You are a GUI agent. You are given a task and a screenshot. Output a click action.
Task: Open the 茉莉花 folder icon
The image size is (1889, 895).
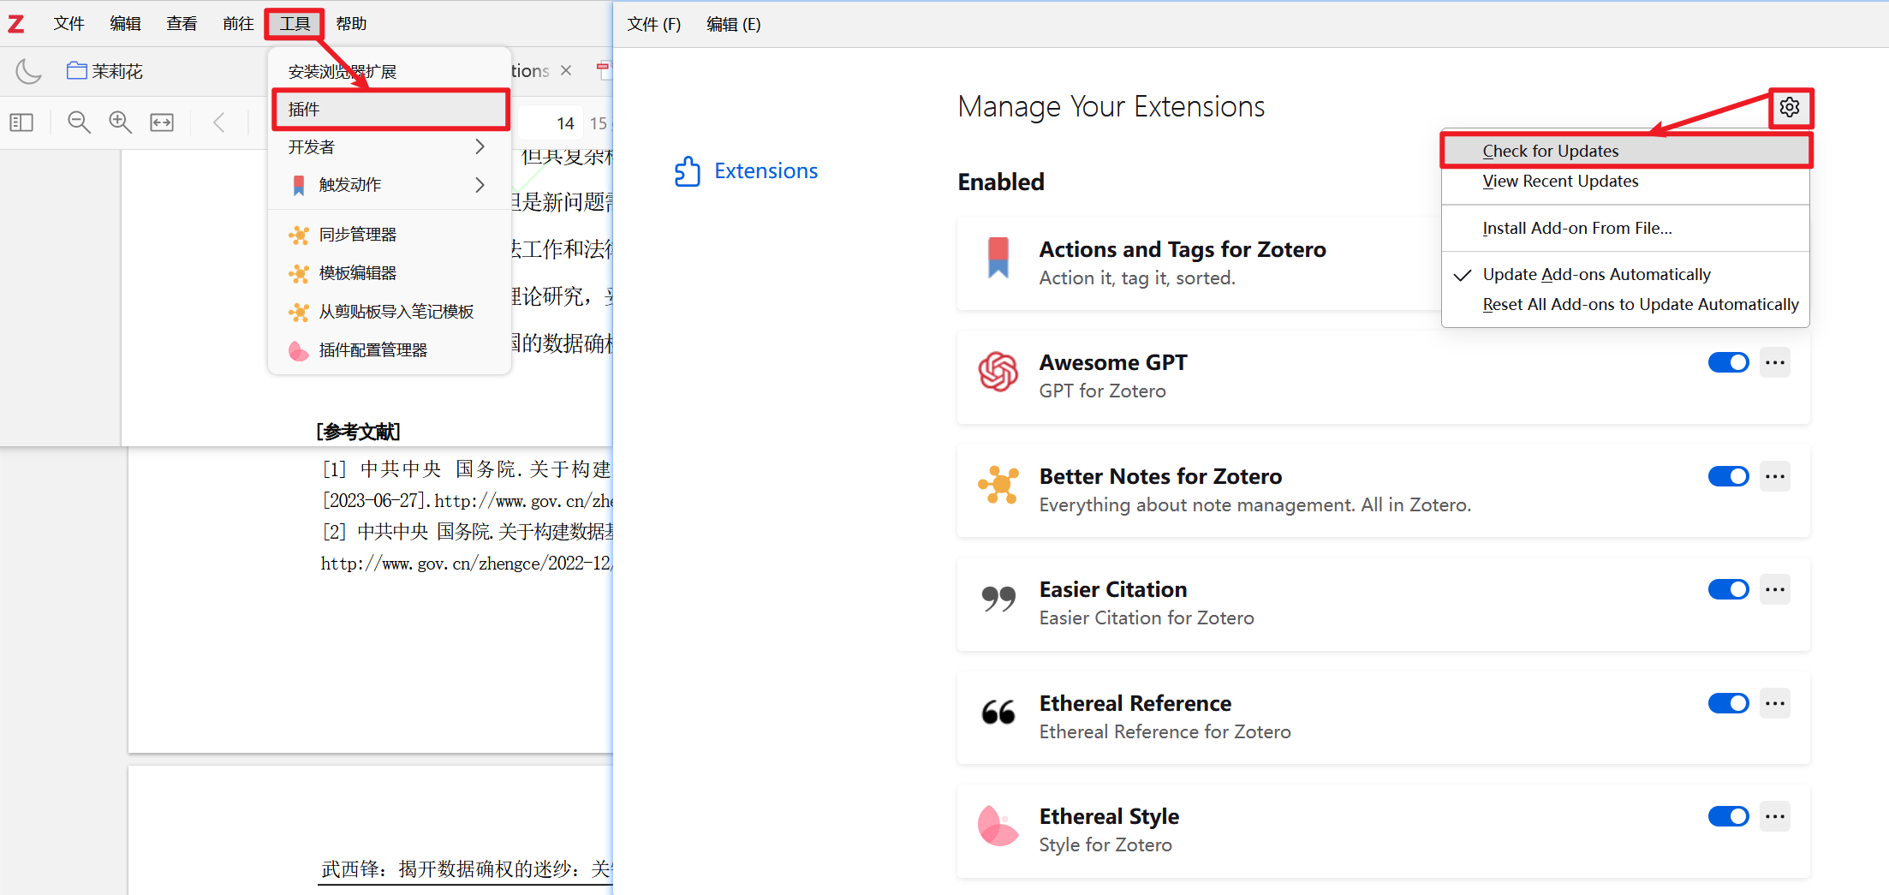[77, 70]
